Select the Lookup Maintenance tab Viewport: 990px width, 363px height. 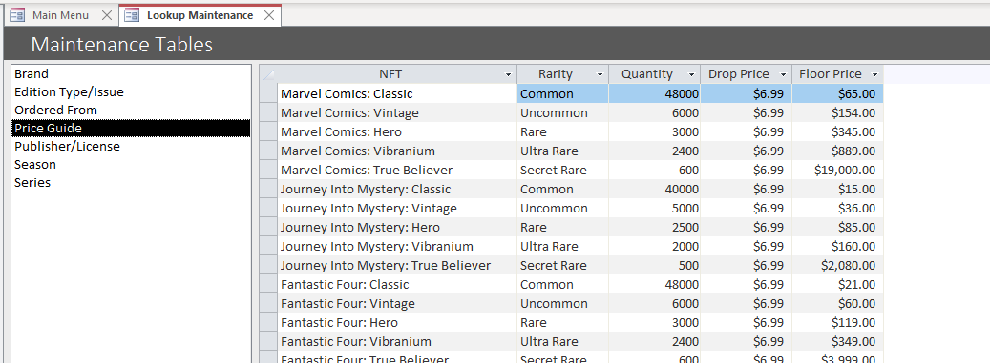click(x=200, y=15)
